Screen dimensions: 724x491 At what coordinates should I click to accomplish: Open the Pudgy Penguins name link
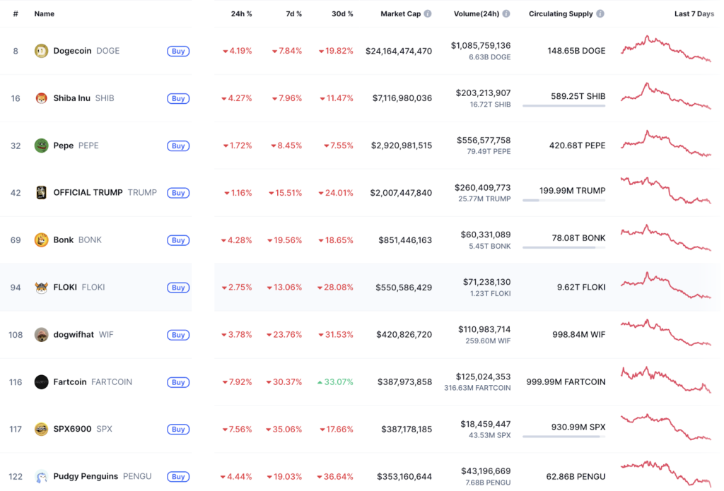[86, 476]
